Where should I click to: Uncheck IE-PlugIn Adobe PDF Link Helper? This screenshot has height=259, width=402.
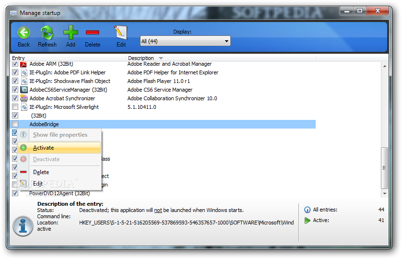click(x=15, y=72)
